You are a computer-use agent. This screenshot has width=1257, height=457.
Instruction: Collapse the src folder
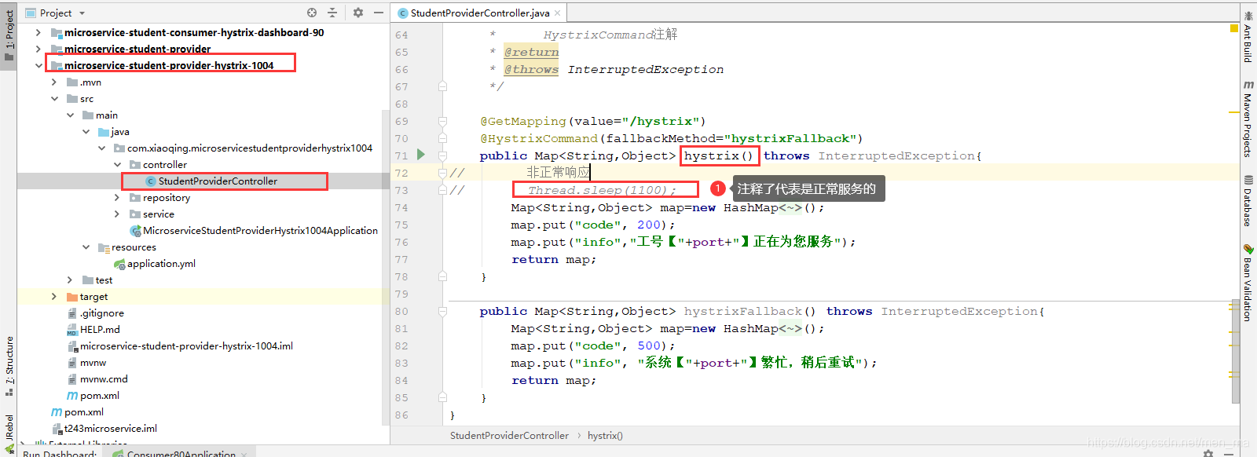point(54,98)
